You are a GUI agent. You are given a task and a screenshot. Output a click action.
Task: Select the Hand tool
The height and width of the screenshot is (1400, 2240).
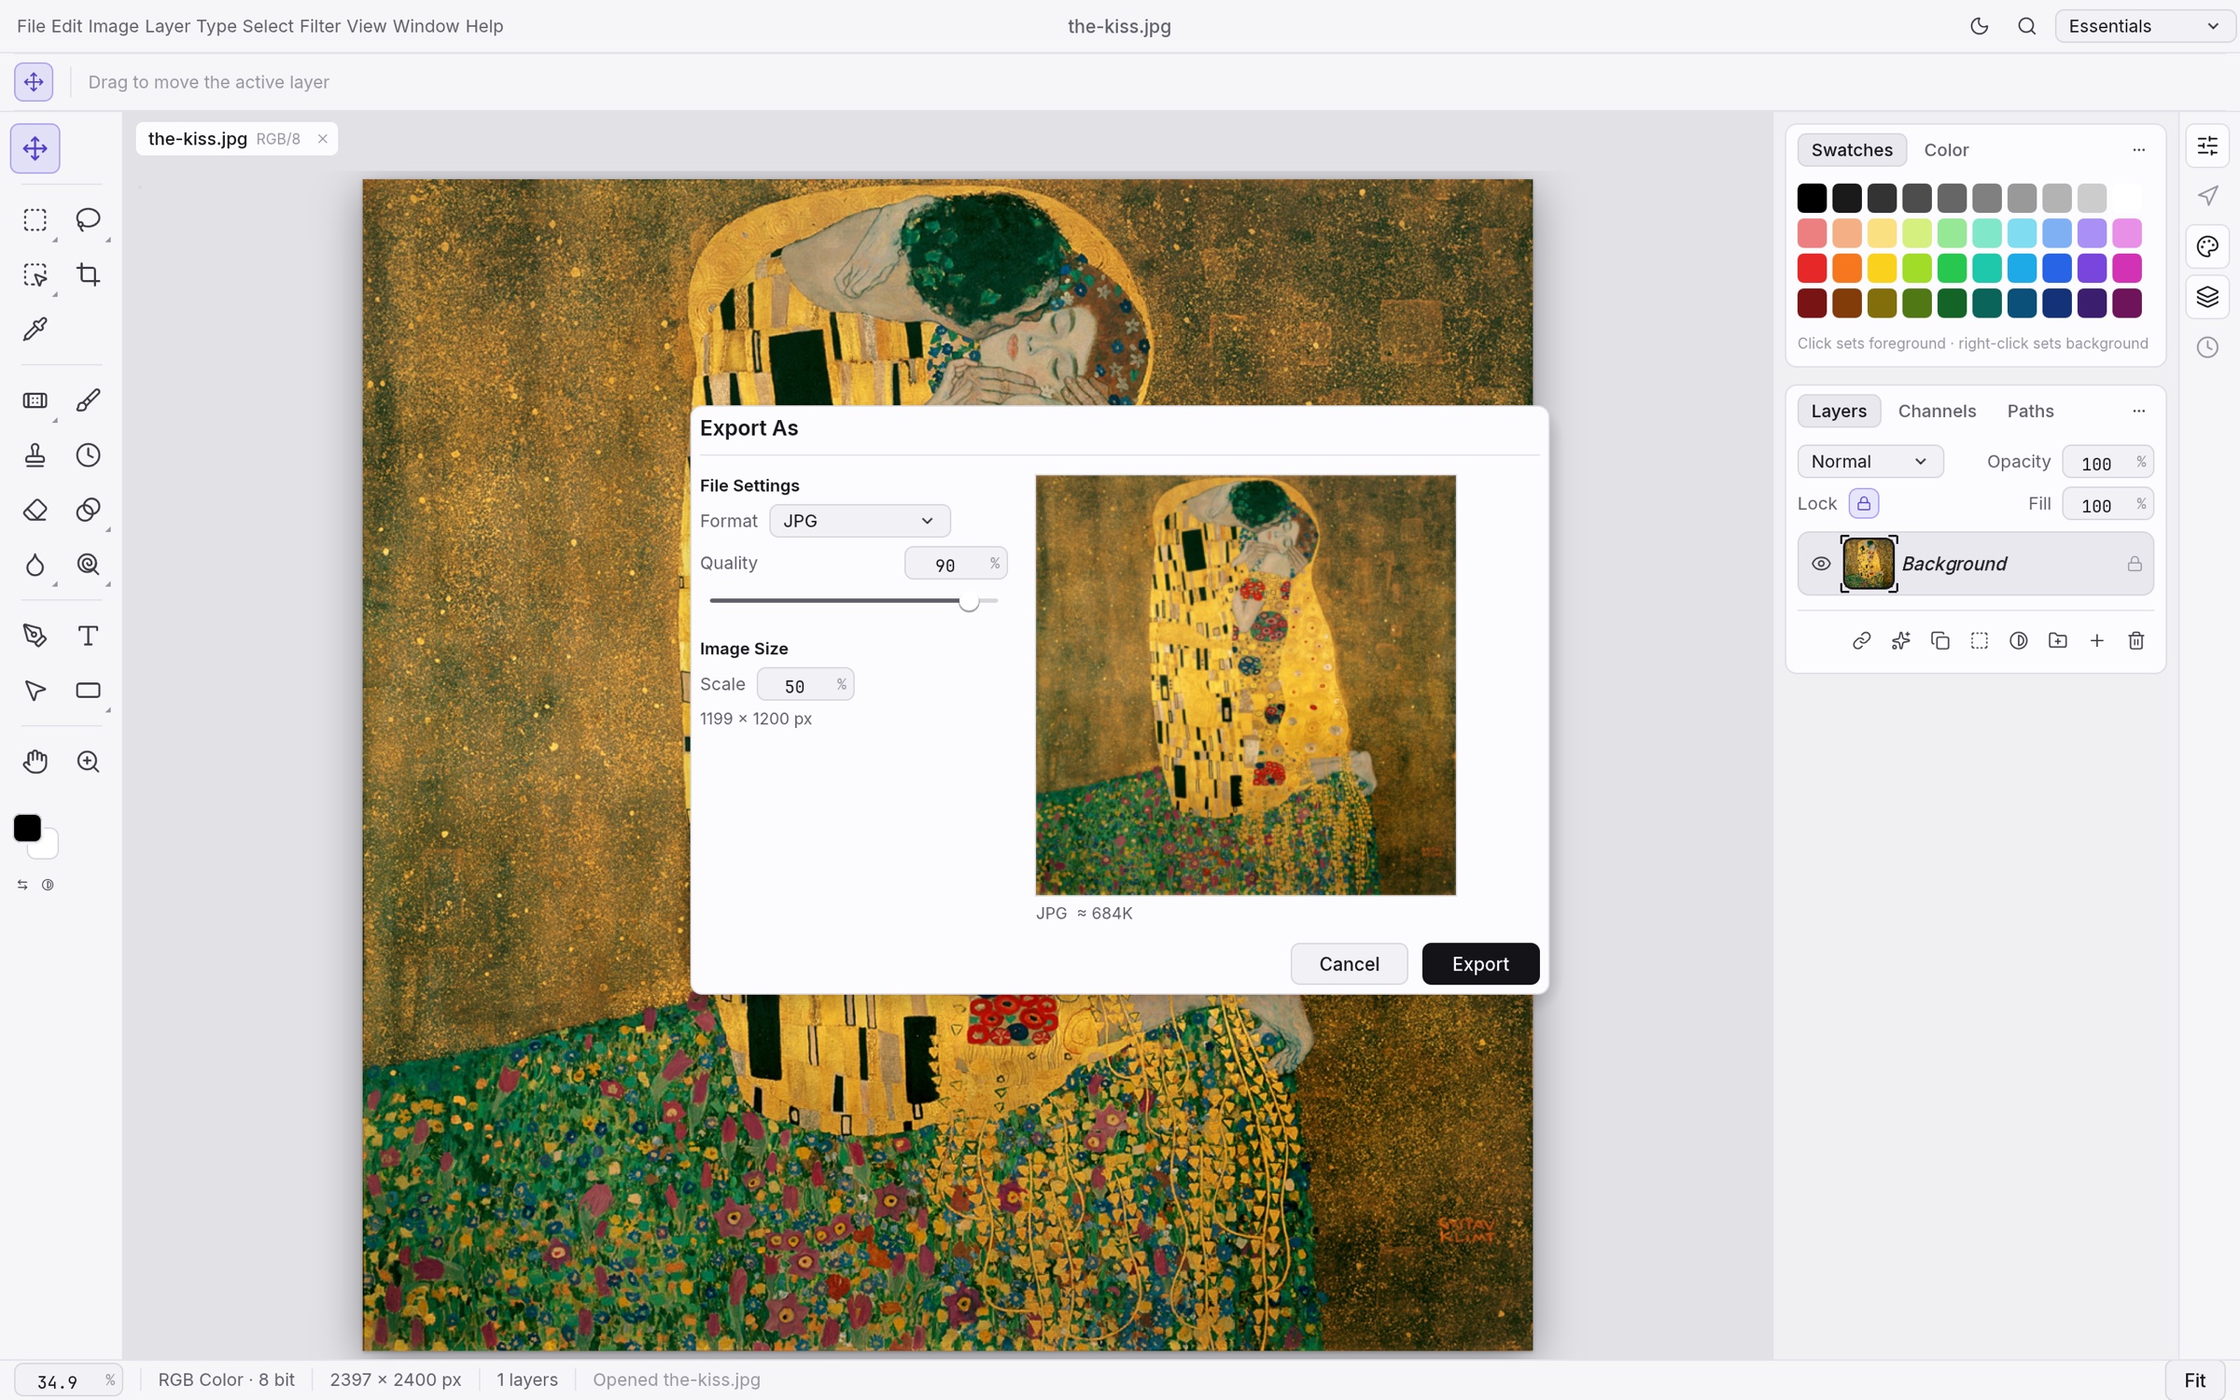[35, 762]
